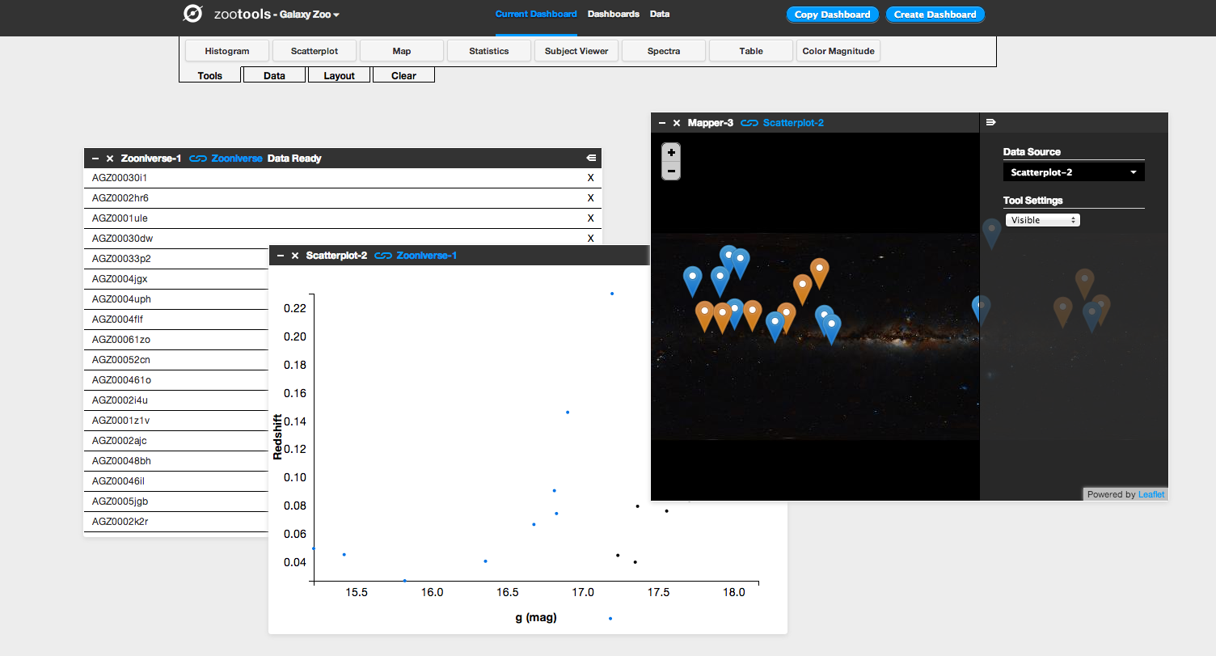Viewport: 1216px width, 656px height.
Task: Add a Statistics tool
Action: [489, 51]
